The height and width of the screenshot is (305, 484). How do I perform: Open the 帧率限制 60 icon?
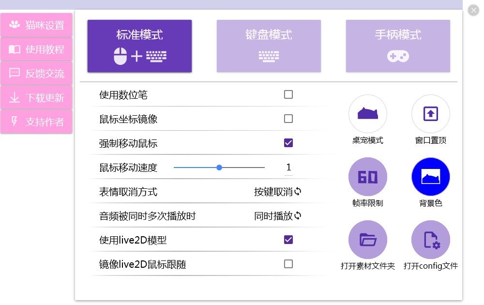pyautogui.click(x=367, y=177)
